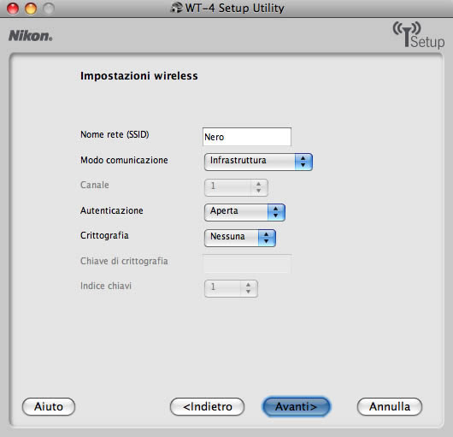The height and width of the screenshot is (437, 453).
Task: Click the Nikon logo
Action: tap(30, 36)
